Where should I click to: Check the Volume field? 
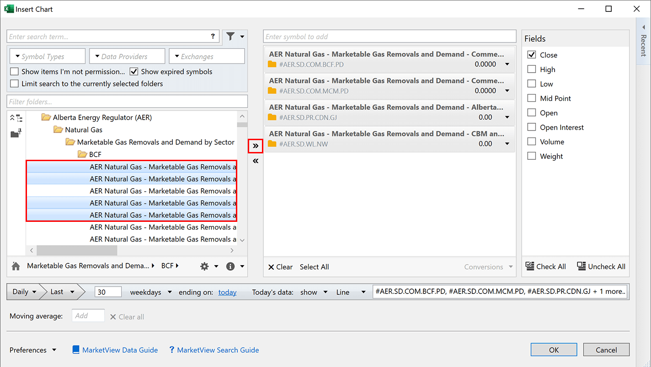[x=532, y=142]
